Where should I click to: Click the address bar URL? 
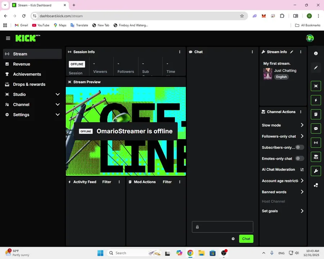coord(61,16)
